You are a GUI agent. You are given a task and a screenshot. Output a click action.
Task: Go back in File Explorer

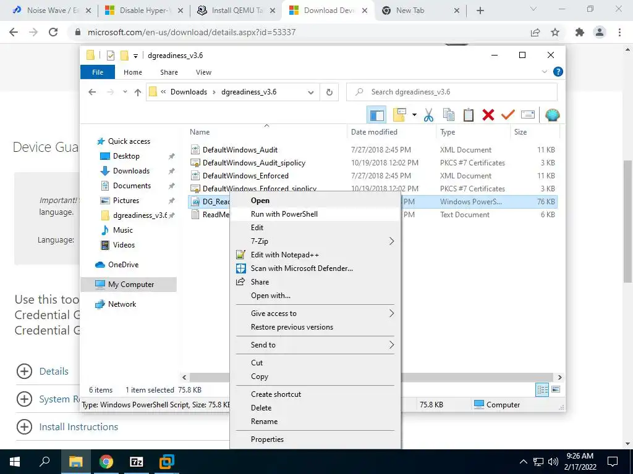(93, 92)
